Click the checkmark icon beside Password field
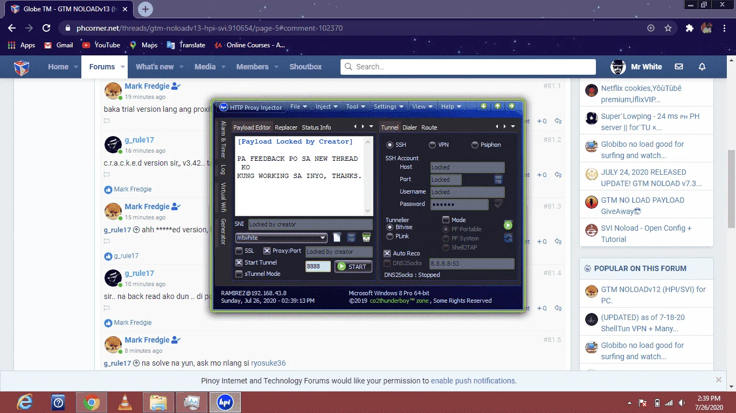 pyautogui.click(x=498, y=204)
